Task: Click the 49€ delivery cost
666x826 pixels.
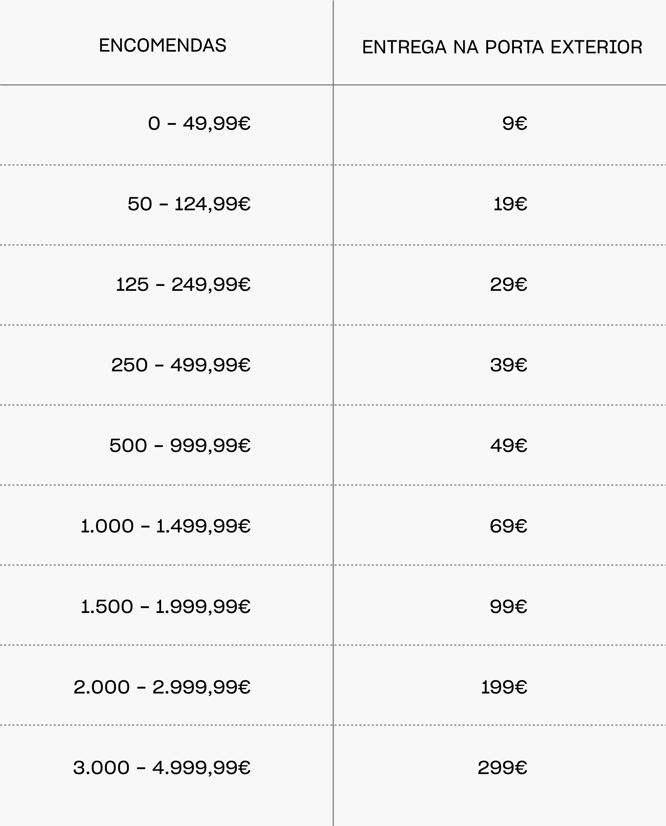Action: point(509,445)
